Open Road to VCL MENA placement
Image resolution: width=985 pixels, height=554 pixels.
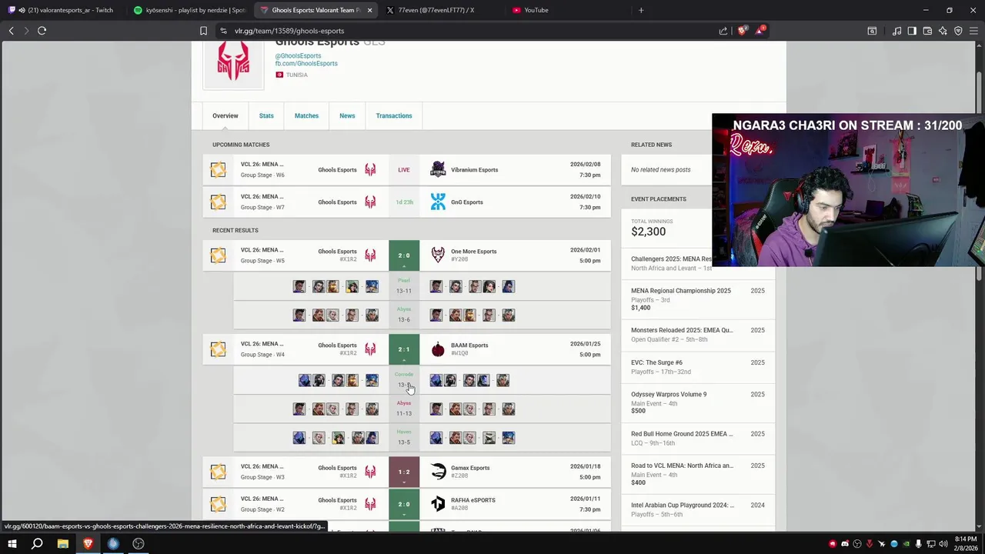click(x=698, y=474)
